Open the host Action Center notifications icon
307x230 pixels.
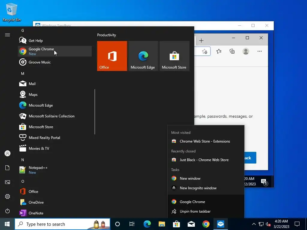[x=297, y=224]
